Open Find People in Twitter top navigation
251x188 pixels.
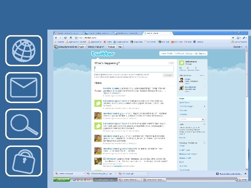tap(179, 53)
